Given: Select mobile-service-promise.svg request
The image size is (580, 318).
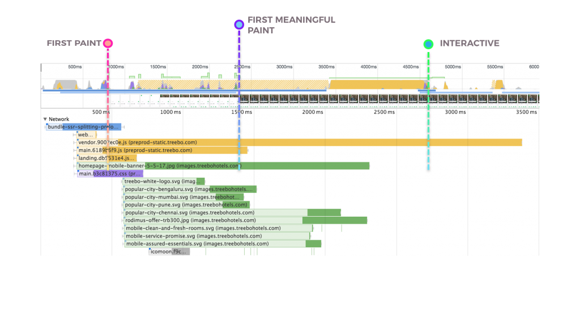Looking at the screenshot, I should pyautogui.click(x=216, y=236).
